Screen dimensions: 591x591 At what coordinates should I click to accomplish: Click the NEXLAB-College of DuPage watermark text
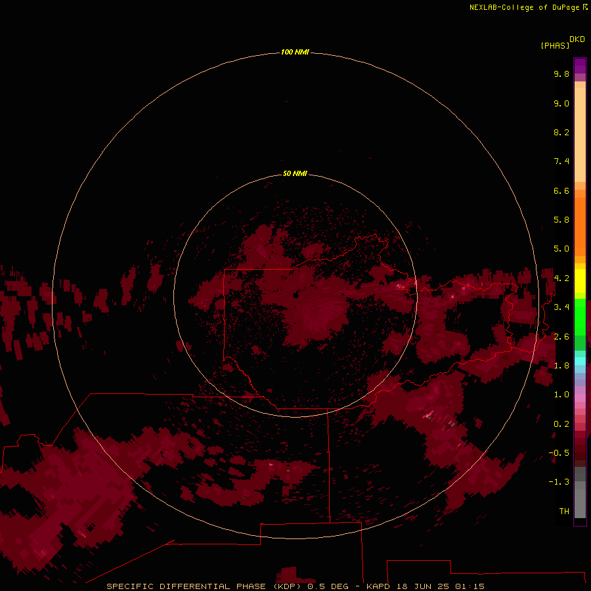[x=528, y=7]
